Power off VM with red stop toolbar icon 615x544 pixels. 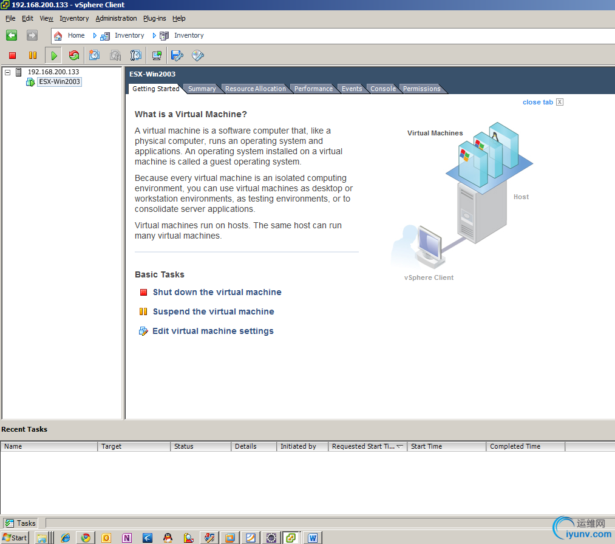pyautogui.click(x=13, y=55)
